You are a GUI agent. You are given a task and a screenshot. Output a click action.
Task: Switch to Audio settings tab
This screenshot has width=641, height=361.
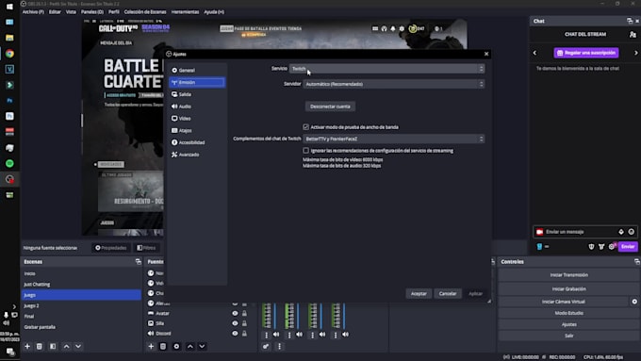click(197, 107)
